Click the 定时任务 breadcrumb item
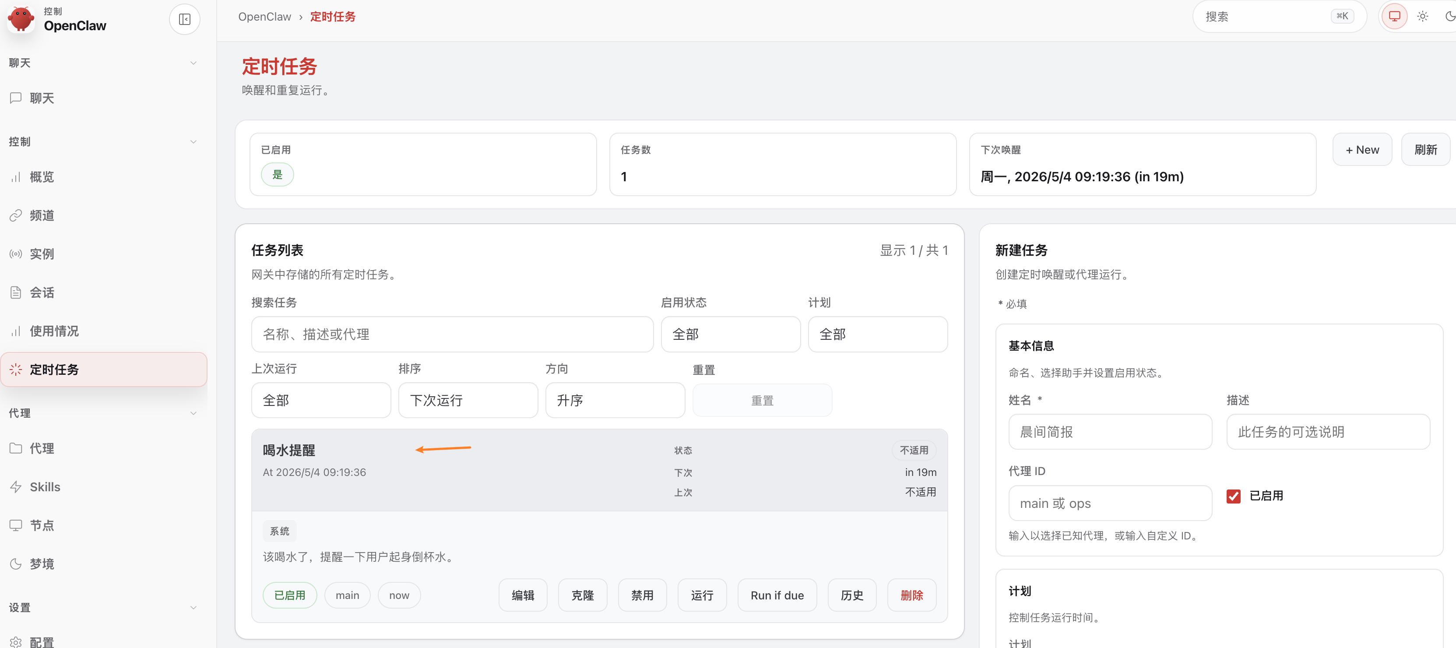1456x648 pixels. [x=333, y=16]
